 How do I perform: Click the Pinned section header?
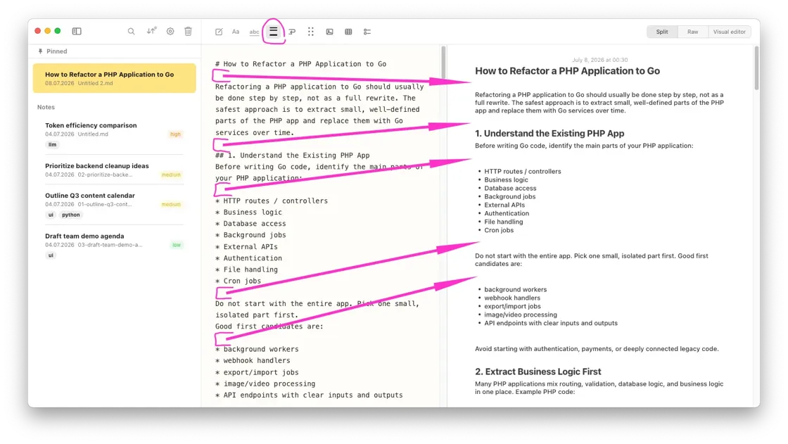[56, 51]
